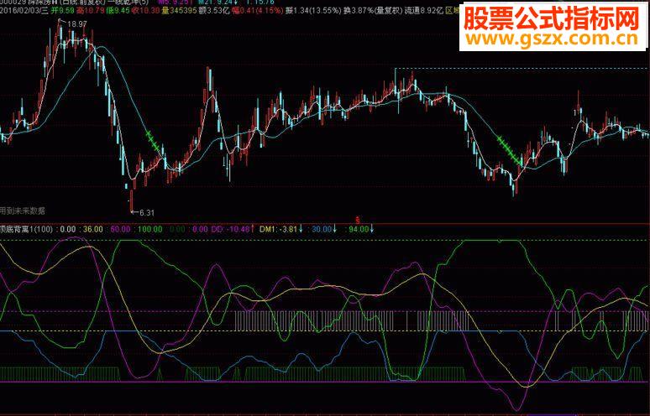Click the 6.31 lowest price label
This screenshot has height=416, width=650.
pyautogui.click(x=147, y=213)
